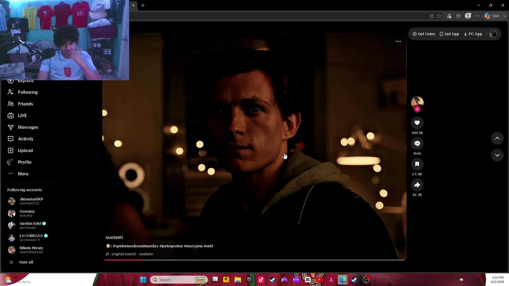Screen dimensions: 509x286
Task: Open the browser favorites list icon
Action: click(458, 16)
